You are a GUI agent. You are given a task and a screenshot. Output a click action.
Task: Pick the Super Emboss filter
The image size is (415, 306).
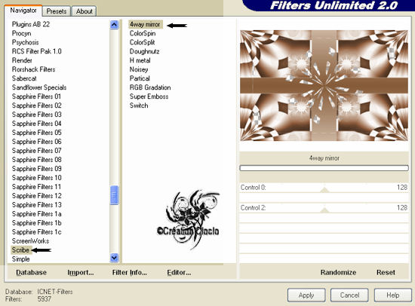point(149,96)
